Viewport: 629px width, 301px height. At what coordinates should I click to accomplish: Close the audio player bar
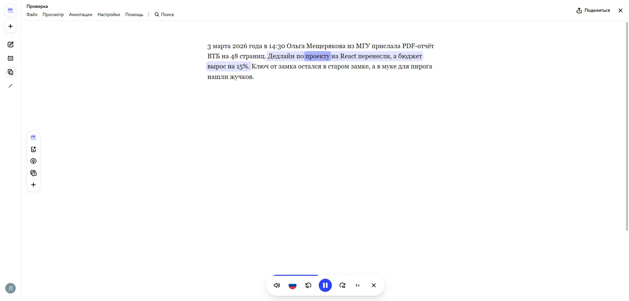click(x=374, y=285)
